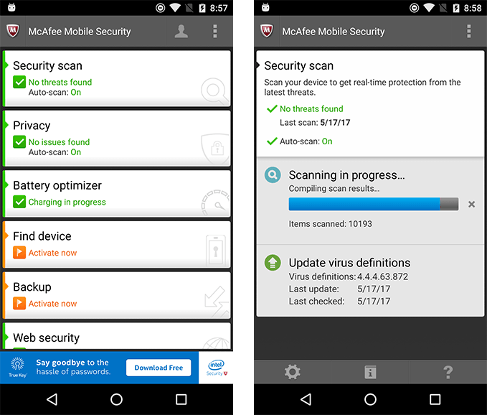487x415 pixels.
Task: Tap the Charging in progress check icon
Action: (19, 202)
